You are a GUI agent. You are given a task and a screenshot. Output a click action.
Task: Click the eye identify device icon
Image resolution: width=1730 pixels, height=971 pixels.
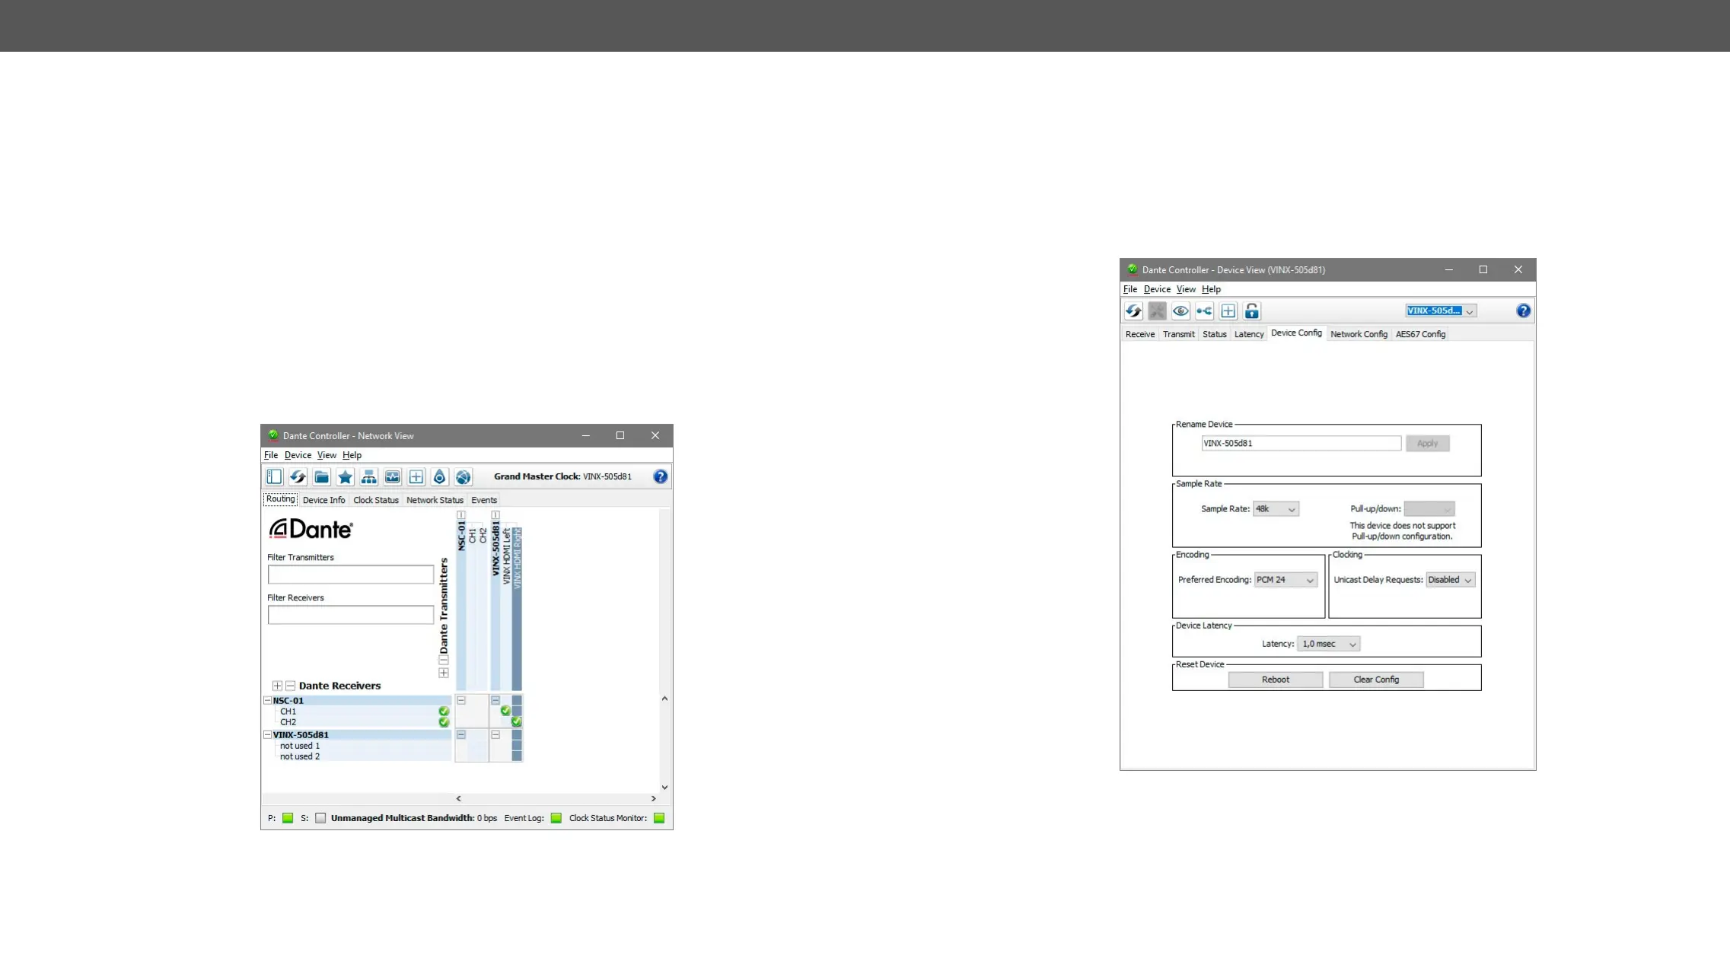1180,311
